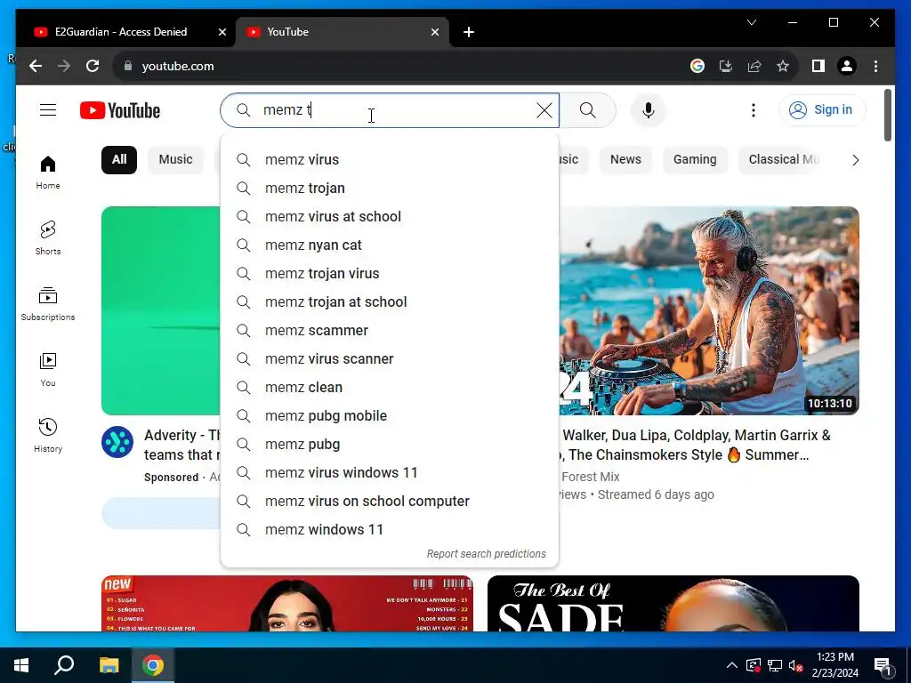
Task: Show hidden system tray icons
Action: point(732,665)
